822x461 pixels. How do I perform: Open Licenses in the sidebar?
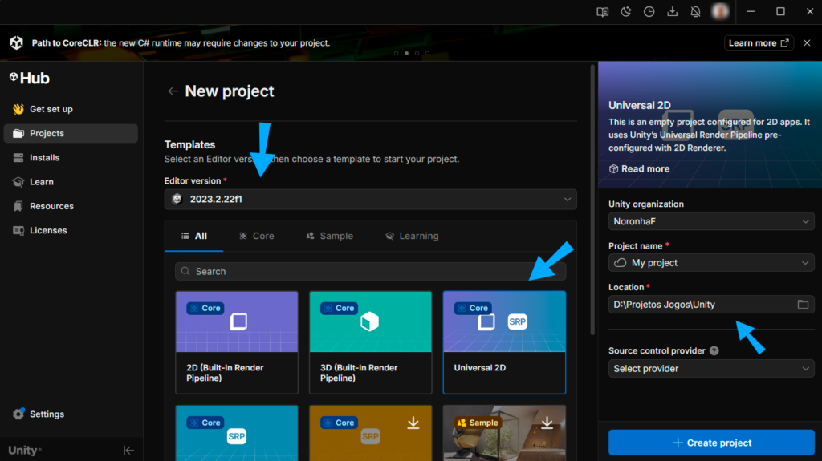point(71,231)
